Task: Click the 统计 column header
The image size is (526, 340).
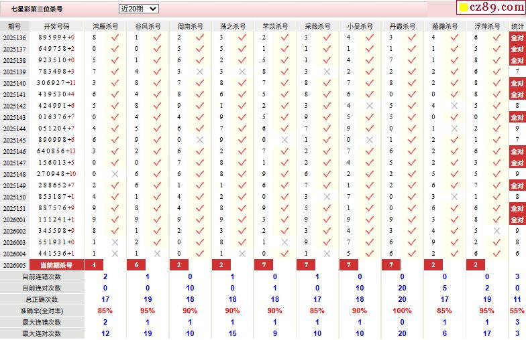Action: pos(517,27)
